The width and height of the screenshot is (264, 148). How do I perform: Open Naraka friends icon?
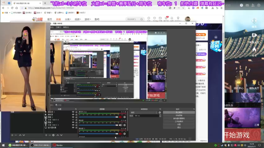coord(253,5)
